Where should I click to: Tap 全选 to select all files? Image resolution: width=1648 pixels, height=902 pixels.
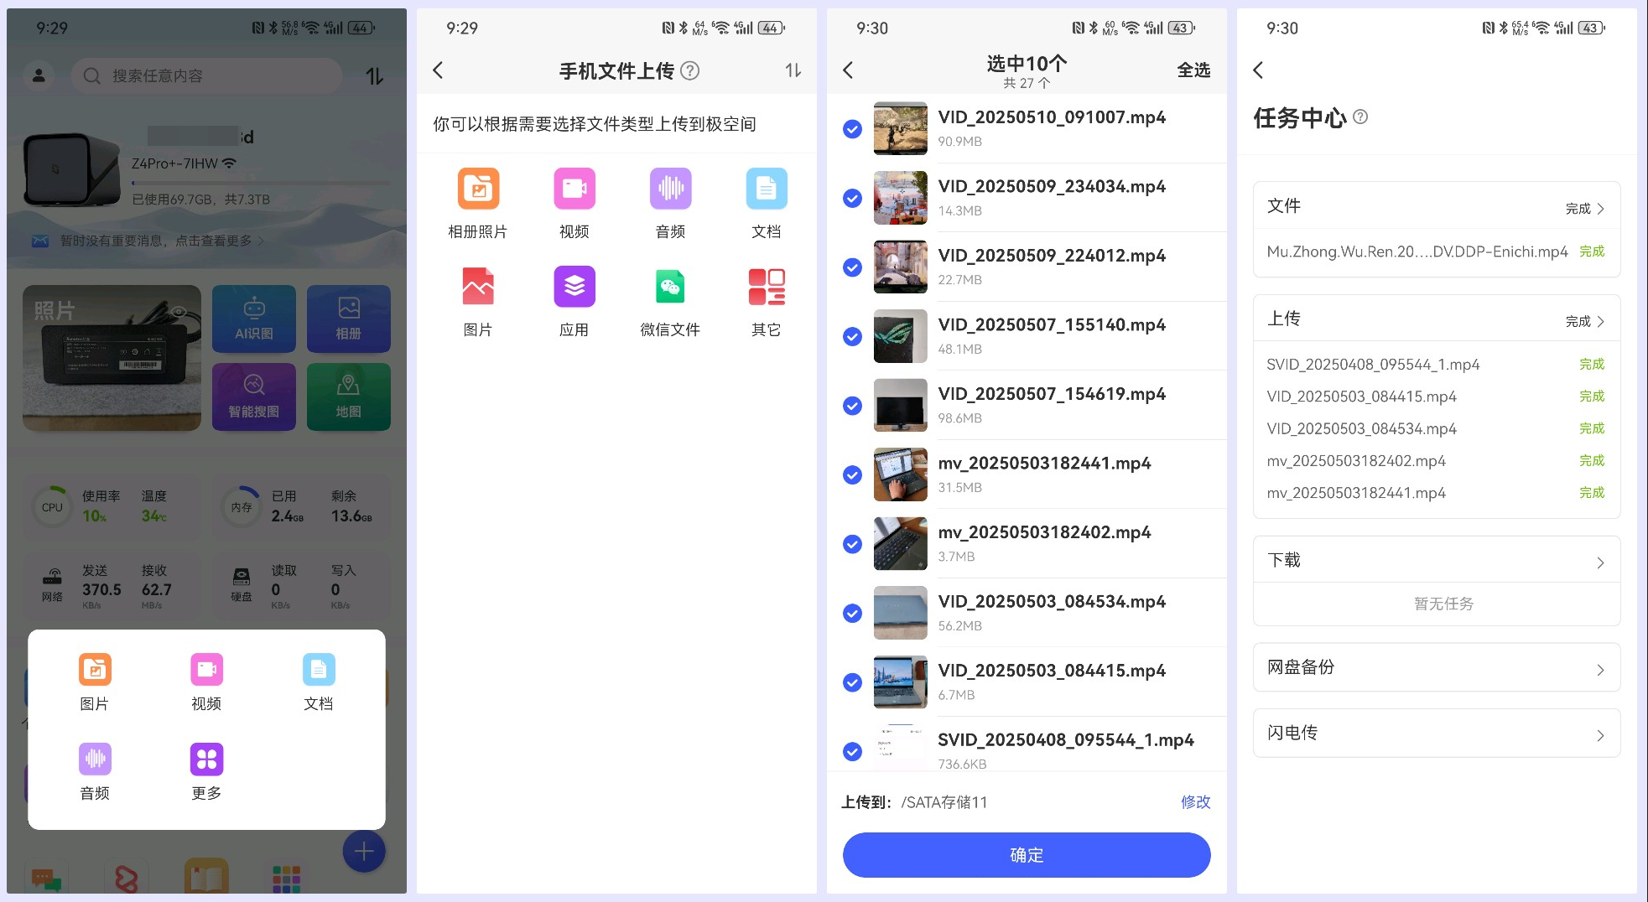(x=1193, y=70)
